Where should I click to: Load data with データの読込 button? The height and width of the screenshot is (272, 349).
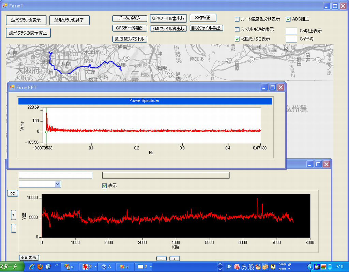[130, 18]
